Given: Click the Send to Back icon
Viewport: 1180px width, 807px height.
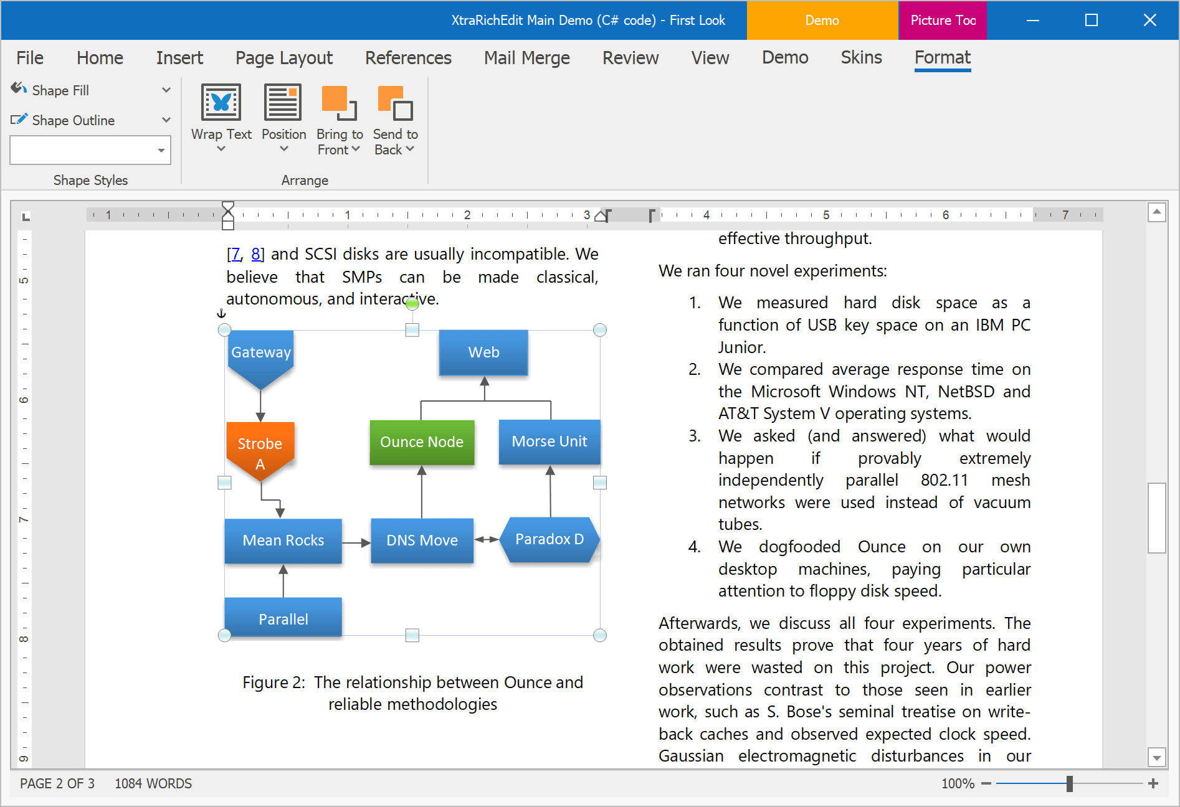Looking at the screenshot, I should (x=395, y=102).
